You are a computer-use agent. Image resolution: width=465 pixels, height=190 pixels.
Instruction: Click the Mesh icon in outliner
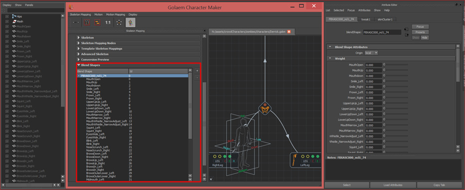(14, 21)
